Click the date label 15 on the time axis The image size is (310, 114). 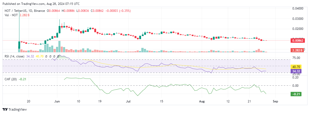coord(161,101)
